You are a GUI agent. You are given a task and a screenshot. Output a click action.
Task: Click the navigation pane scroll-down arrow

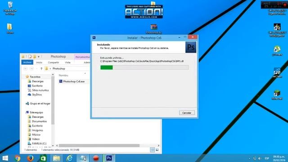pos(53,145)
